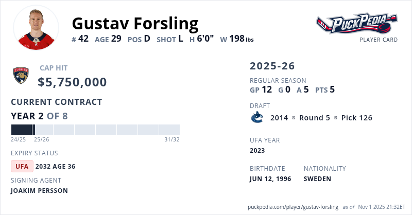The width and height of the screenshot is (412, 215).
Task: Click the Jun 12, 1996 birthdate
Action: (270, 179)
